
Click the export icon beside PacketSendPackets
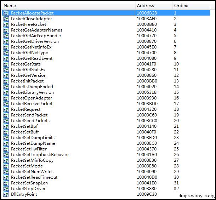[6, 121]
